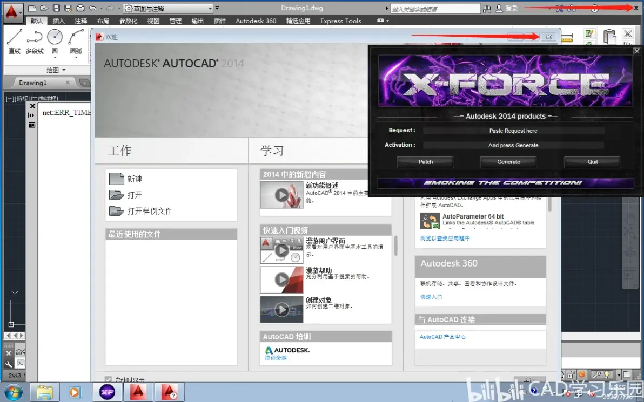Viewport: 644px width, 402px height.
Task: Click the lock icon in the status bar
Action: click(x=571, y=374)
